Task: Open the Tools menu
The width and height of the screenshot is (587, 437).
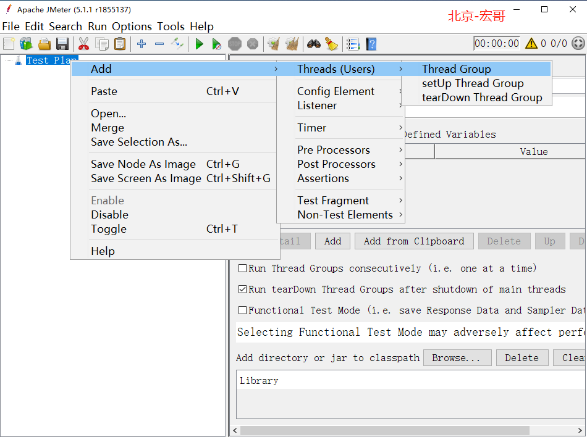Action: point(171,27)
